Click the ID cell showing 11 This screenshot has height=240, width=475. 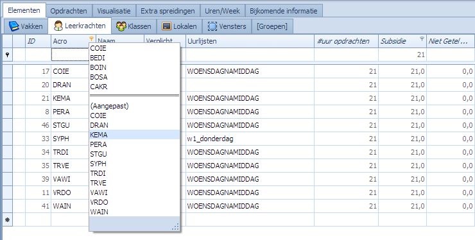pos(38,193)
